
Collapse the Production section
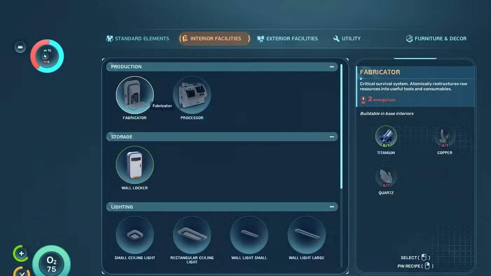[332, 67]
